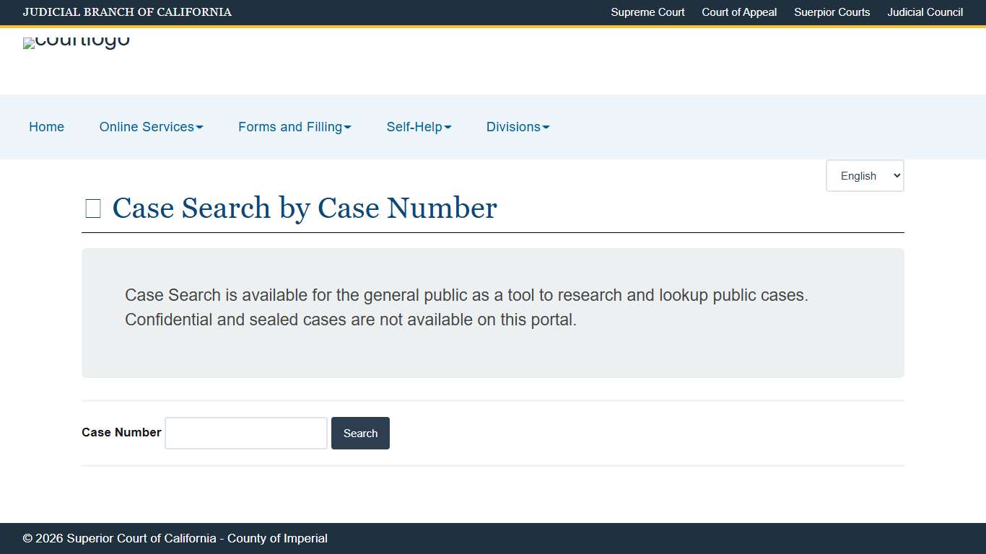Click the Case Search by Case Number heading
This screenshot has height=554, width=986.
point(304,208)
